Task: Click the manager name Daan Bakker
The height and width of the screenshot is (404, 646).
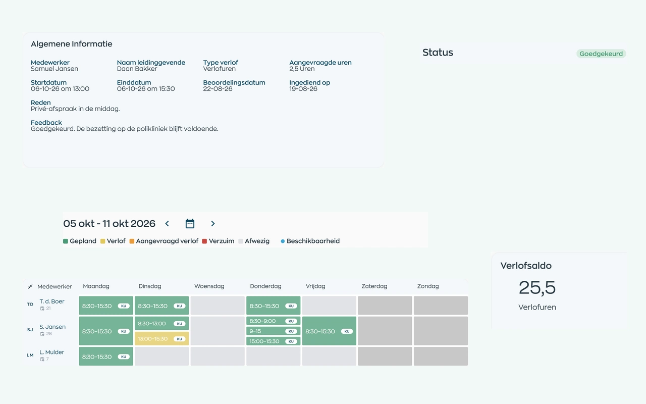Action: 137,69
